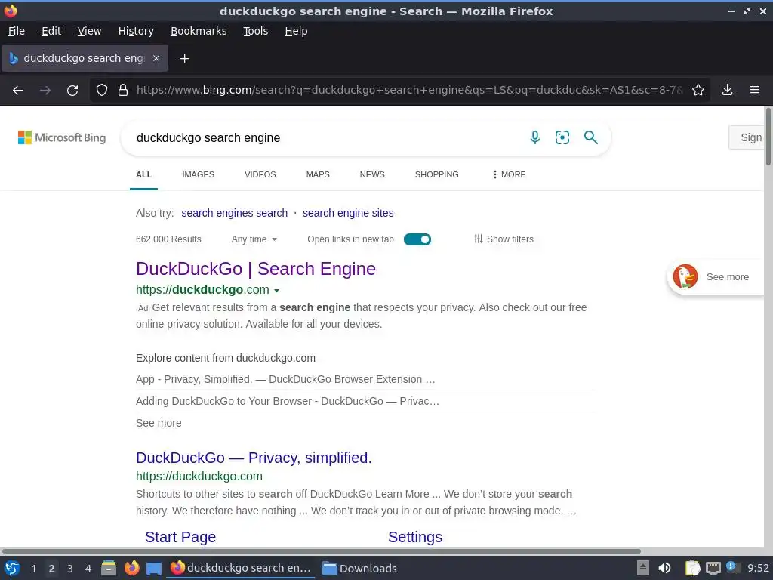Switch to virtual desktop 1
Screen dimensions: 773x580
[x=33, y=569]
